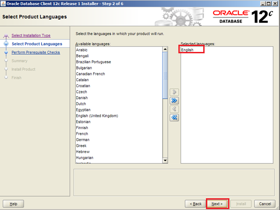Open Select Installation Type step
The image size is (280, 210).
point(31,35)
